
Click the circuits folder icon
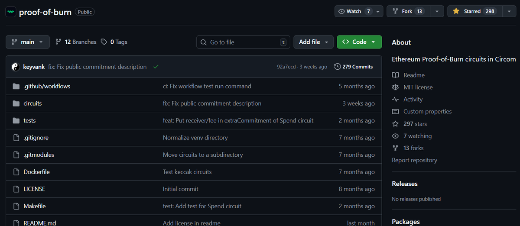click(x=16, y=103)
